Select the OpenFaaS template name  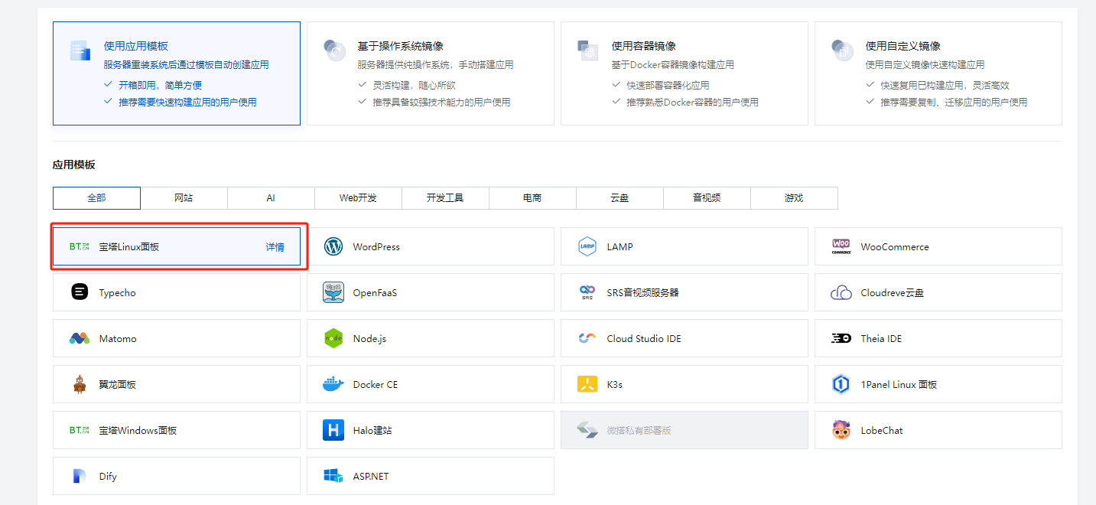point(375,292)
